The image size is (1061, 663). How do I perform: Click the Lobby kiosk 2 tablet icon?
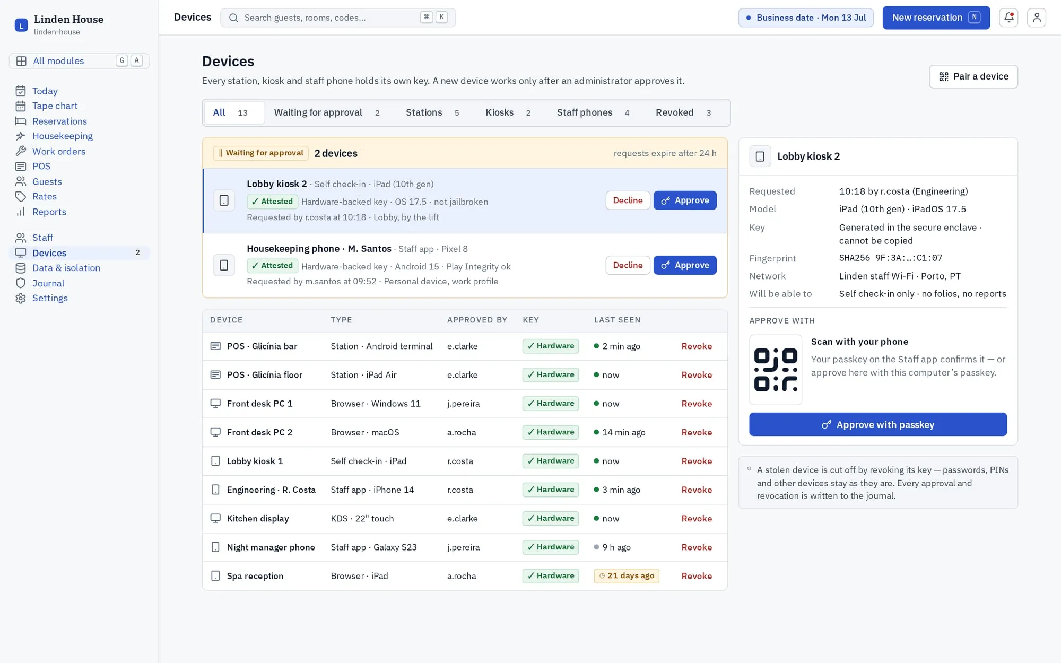[224, 200]
